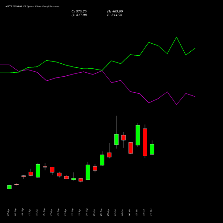Click the 11 Sep date label
The image size is (223, 223).
tap(30, 212)
